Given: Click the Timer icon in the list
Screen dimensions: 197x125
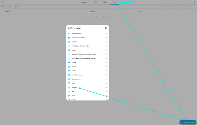Looking at the screenshot, I should (x=69, y=96).
